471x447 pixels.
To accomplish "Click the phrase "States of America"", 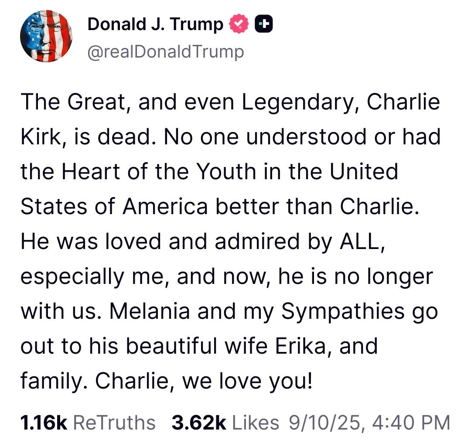I will pos(114,207).
